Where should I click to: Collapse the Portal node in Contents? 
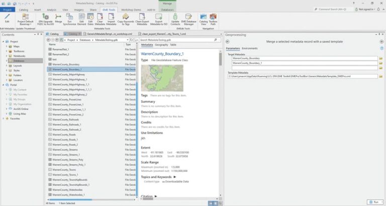point(4,85)
